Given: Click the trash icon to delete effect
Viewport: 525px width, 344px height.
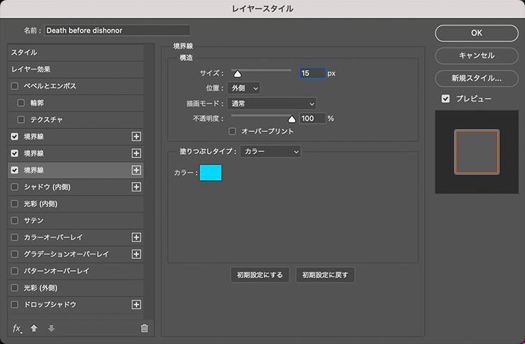Looking at the screenshot, I should (145, 328).
